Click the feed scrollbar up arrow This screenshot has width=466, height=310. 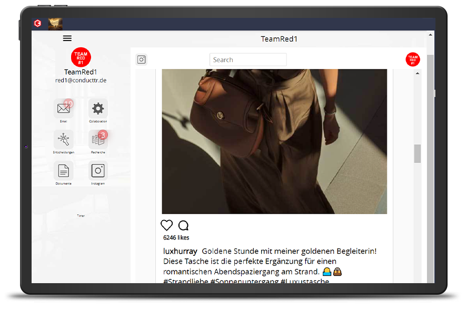tap(418, 73)
